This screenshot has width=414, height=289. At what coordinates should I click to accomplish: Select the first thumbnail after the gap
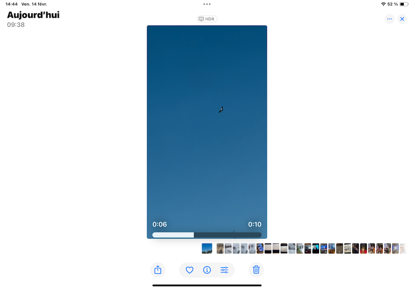(x=220, y=248)
